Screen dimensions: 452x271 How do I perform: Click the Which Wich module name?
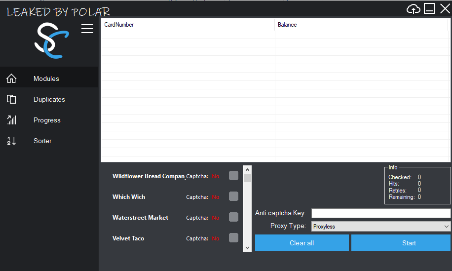129,197
